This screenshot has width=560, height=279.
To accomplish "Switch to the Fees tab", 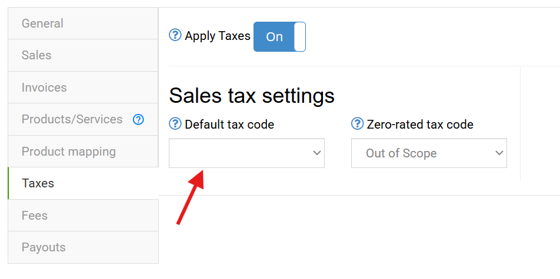I will click(35, 216).
